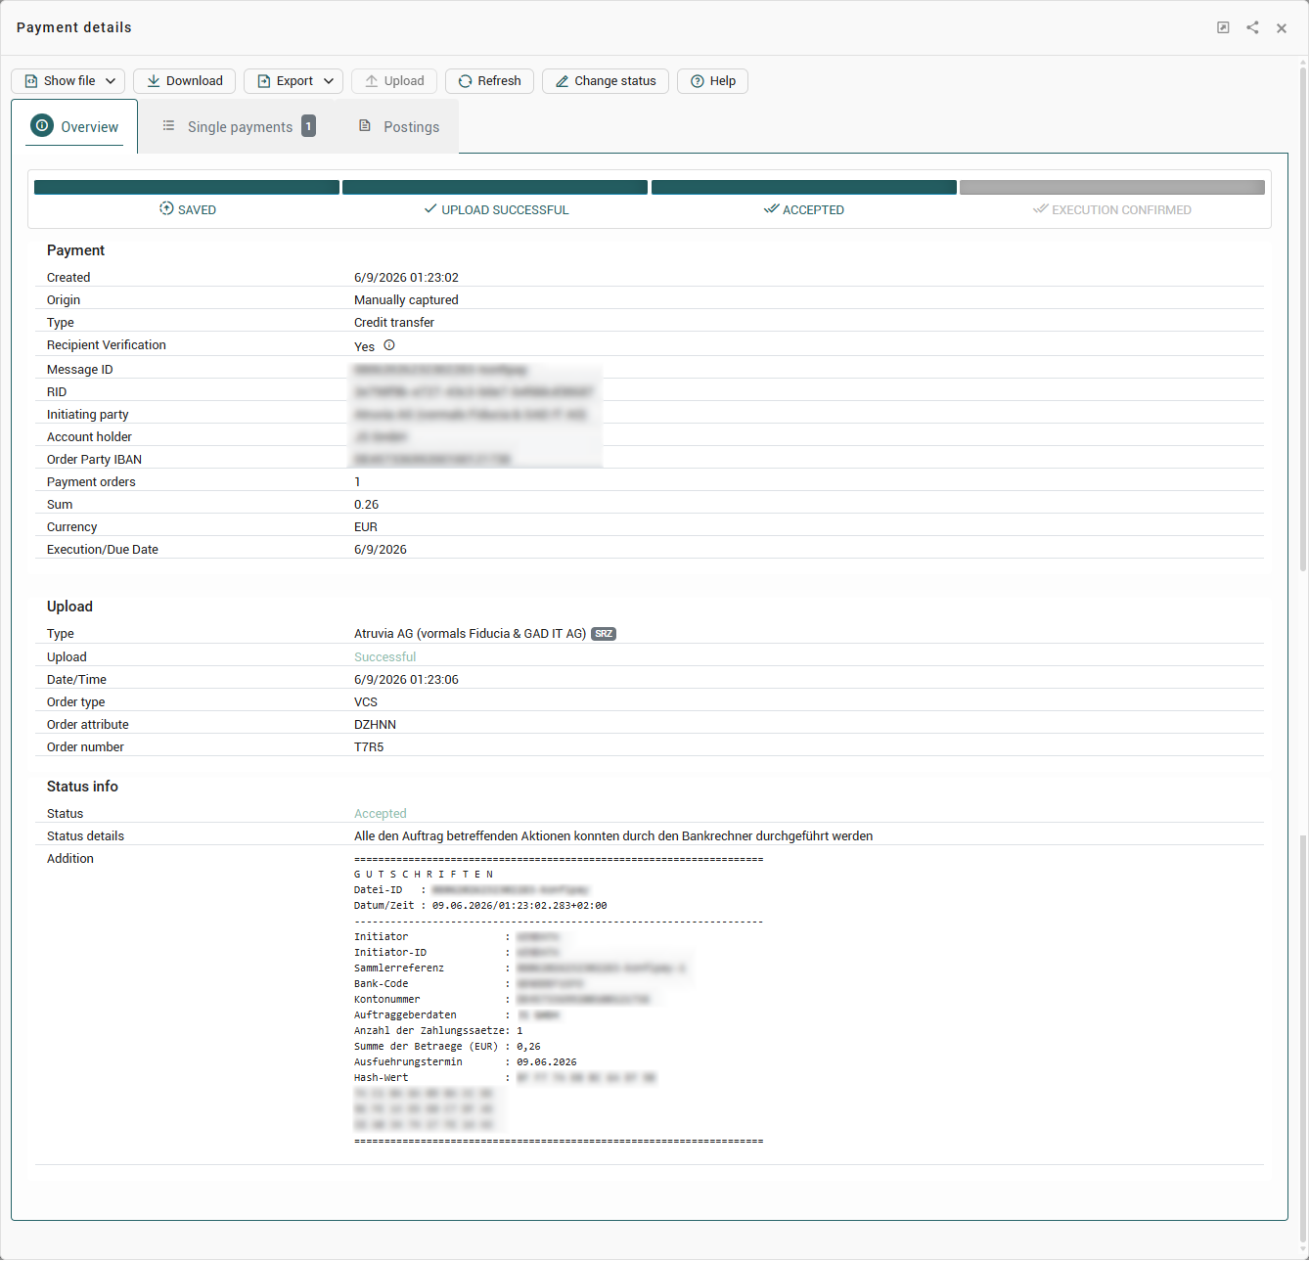Open Help

click(x=712, y=81)
